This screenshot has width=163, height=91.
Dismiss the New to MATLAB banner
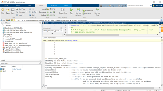click(x=162, y=40)
